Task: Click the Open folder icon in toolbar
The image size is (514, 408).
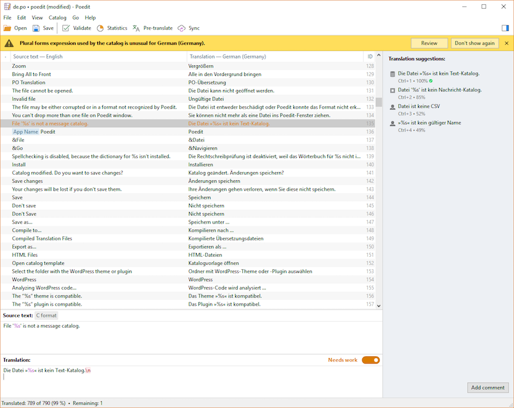Action: [x=7, y=28]
